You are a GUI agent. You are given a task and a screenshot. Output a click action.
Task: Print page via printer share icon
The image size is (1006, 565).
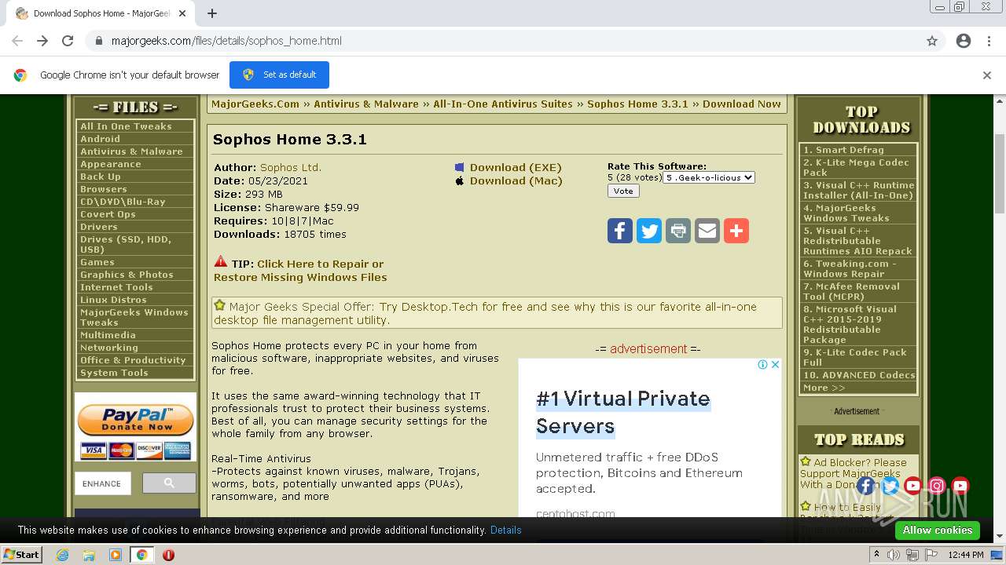[678, 231]
